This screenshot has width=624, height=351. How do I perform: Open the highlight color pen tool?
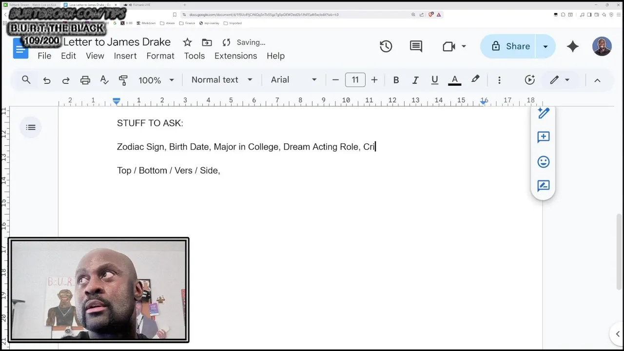click(x=475, y=79)
